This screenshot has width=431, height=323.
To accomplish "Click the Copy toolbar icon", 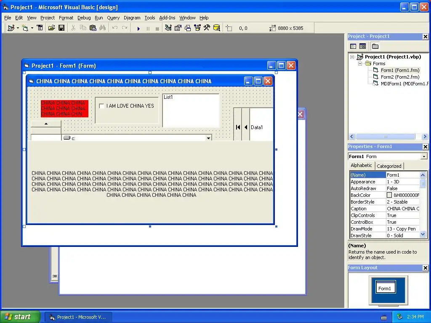I will coord(83,28).
